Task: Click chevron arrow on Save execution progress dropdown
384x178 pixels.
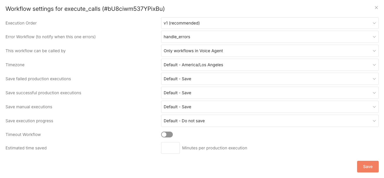Action: [x=374, y=121]
